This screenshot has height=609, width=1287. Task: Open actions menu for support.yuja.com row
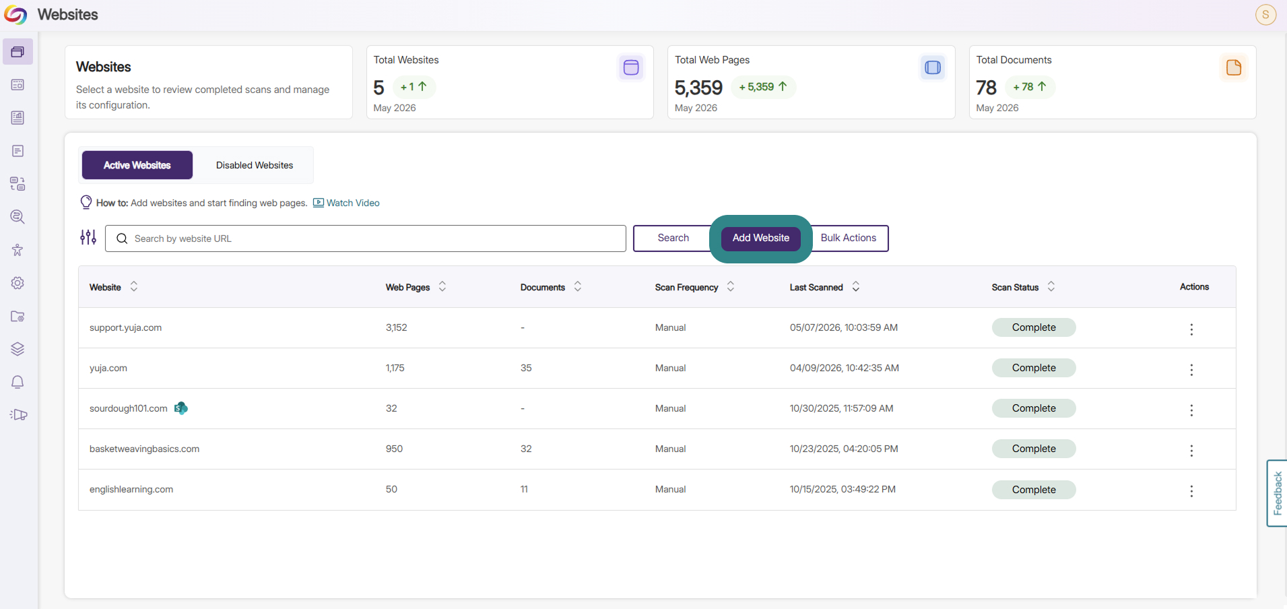click(x=1191, y=329)
